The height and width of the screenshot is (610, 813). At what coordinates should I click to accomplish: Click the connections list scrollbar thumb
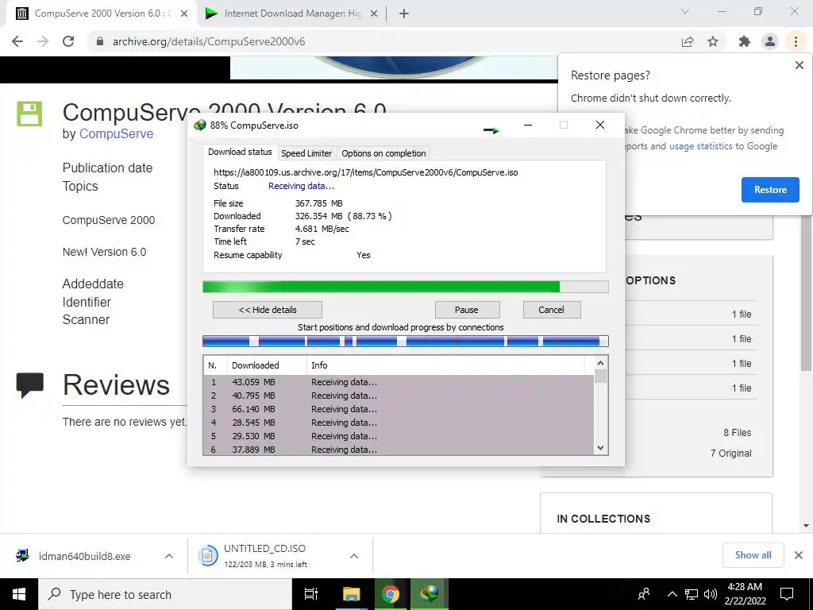point(600,376)
